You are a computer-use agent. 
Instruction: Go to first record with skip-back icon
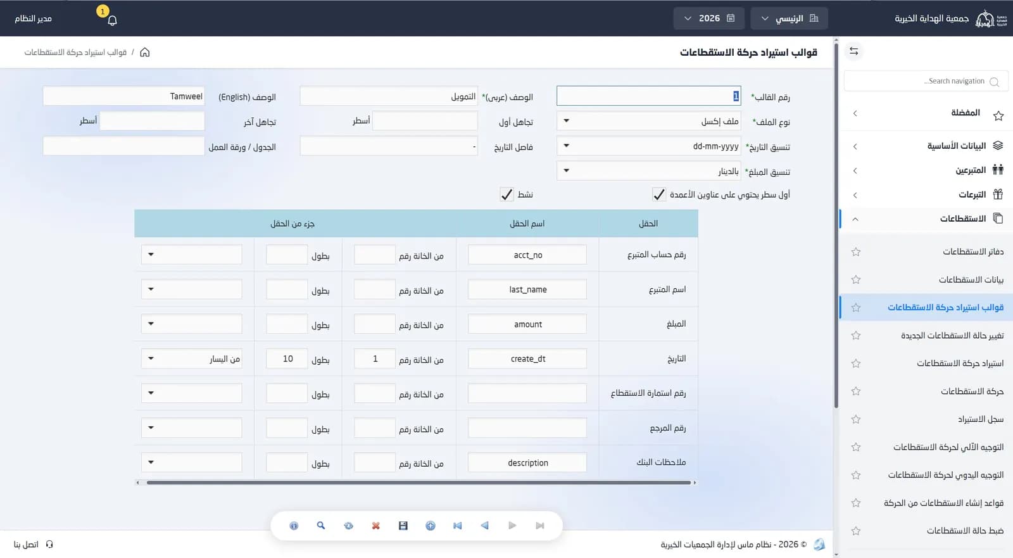458,526
